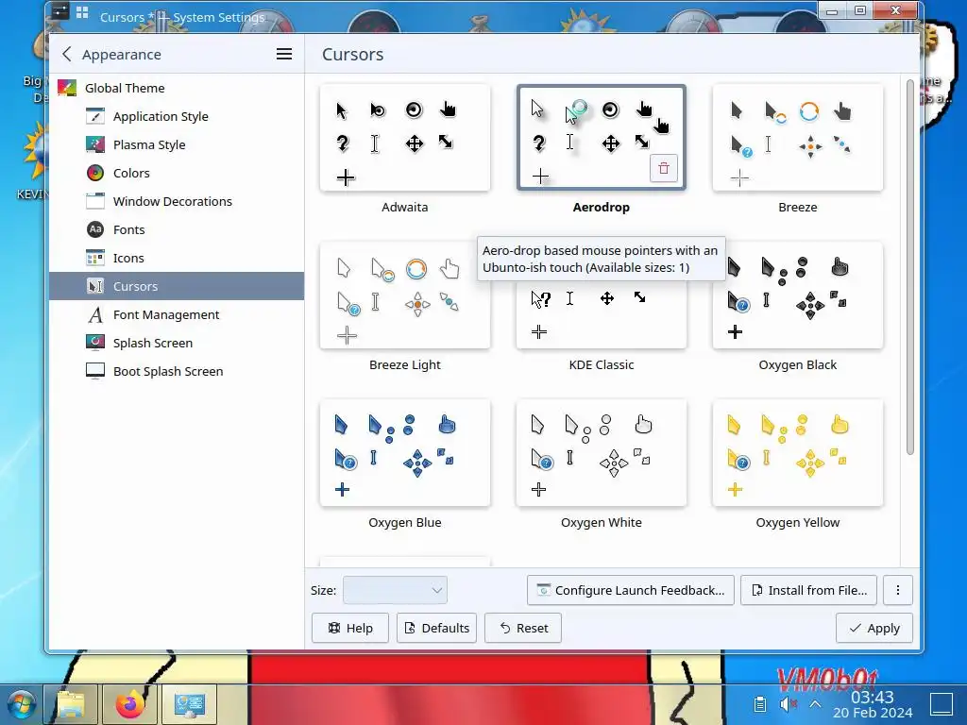The image size is (967, 725).
Task: Open the clipboard tray icon
Action: tap(760, 704)
